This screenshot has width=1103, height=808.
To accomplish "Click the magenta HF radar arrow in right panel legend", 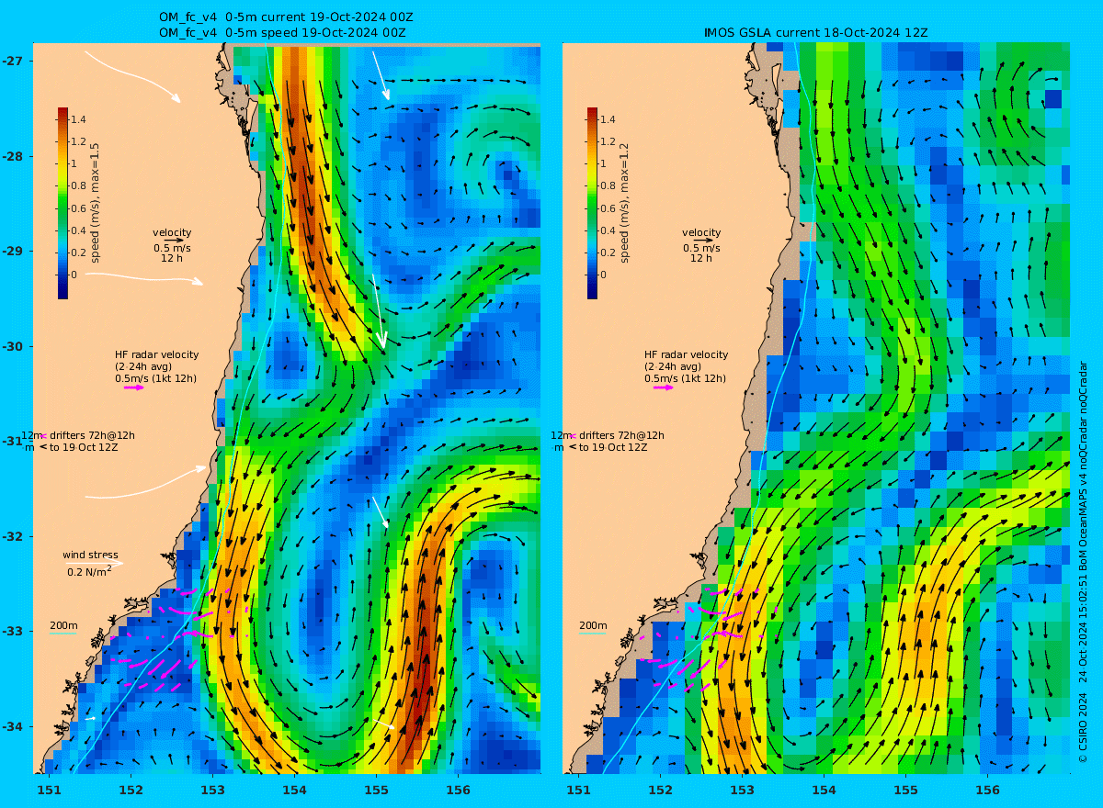I will [x=664, y=387].
